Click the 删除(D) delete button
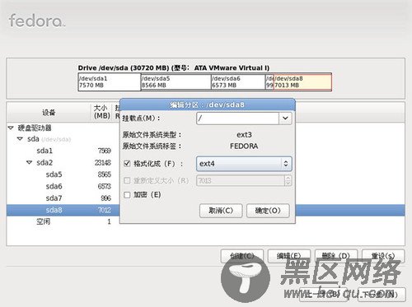Viewport: 412px width, 307px height. click(336, 256)
